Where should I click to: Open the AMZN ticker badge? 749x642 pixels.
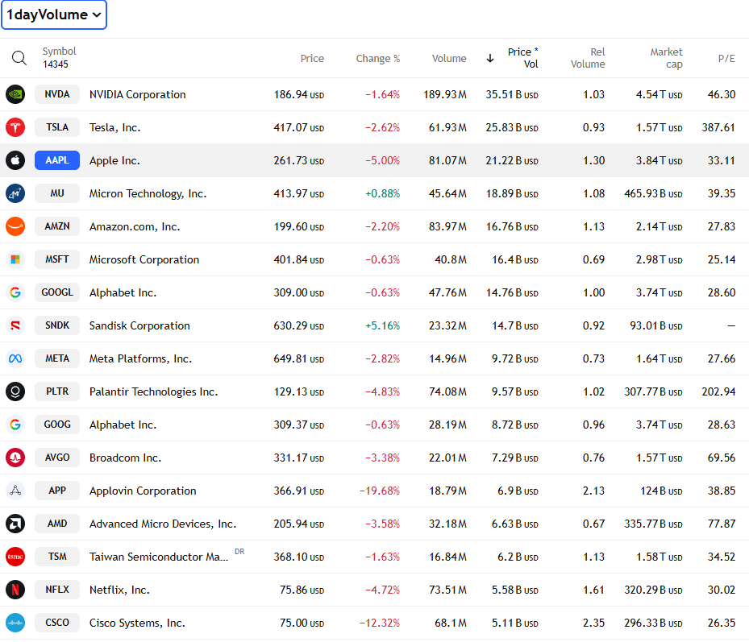[x=57, y=226]
